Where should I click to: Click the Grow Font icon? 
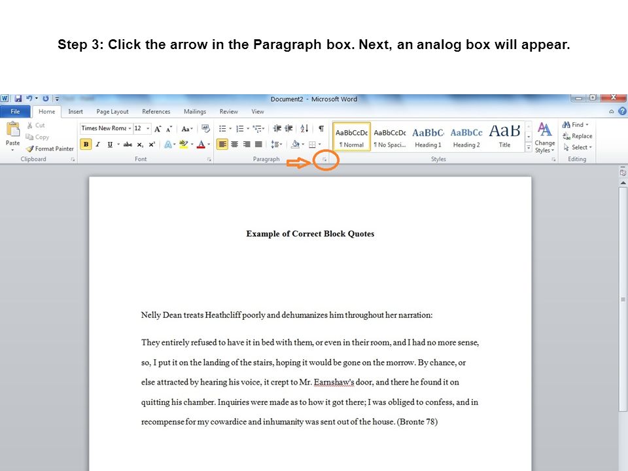click(x=158, y=129)
